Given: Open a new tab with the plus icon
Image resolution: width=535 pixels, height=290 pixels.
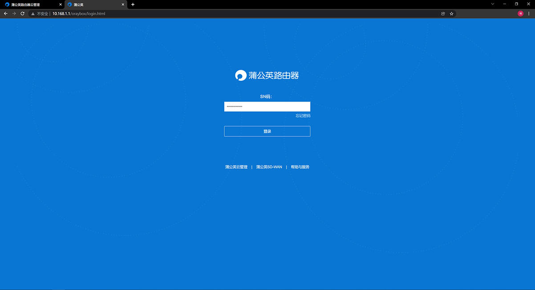Looking at the screenshot, I should click(133, 4).
